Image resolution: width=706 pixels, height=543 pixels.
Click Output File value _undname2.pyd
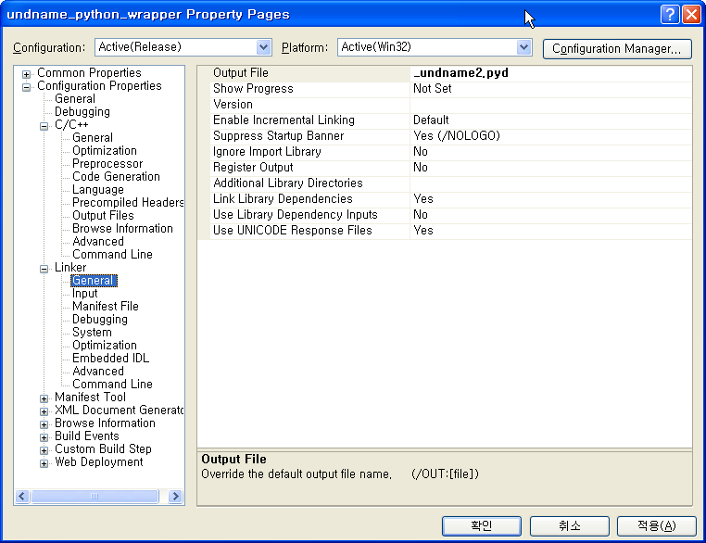[x=461, y=73]
